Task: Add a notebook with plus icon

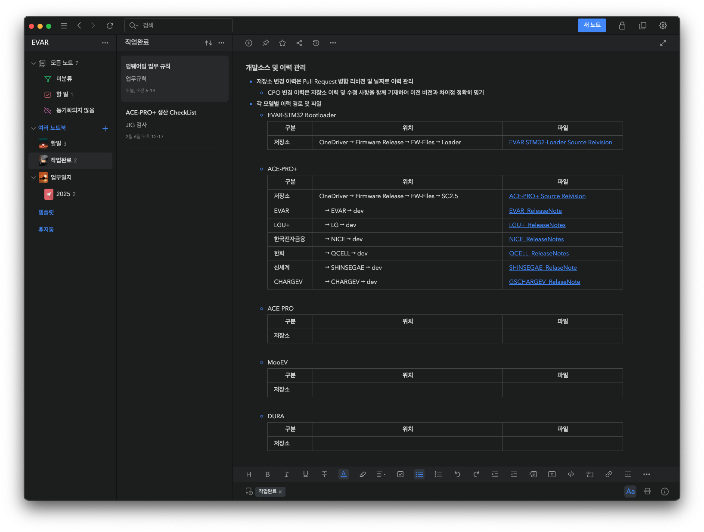Action: (x=105, y=128)
